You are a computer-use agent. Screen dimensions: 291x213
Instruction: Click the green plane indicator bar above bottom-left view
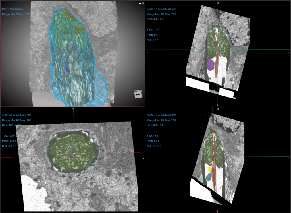[73, 107]
